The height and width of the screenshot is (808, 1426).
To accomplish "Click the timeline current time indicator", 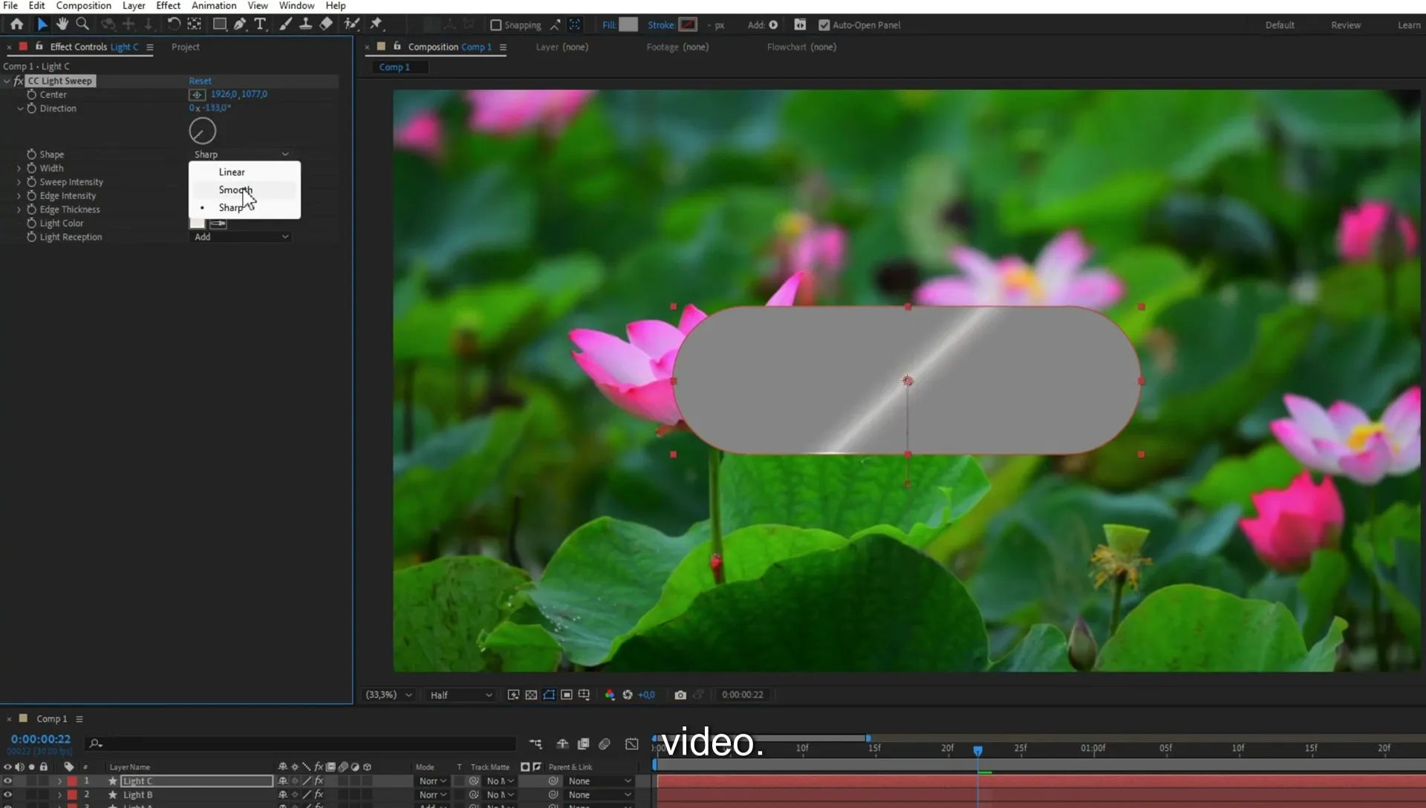I will 978,752.
